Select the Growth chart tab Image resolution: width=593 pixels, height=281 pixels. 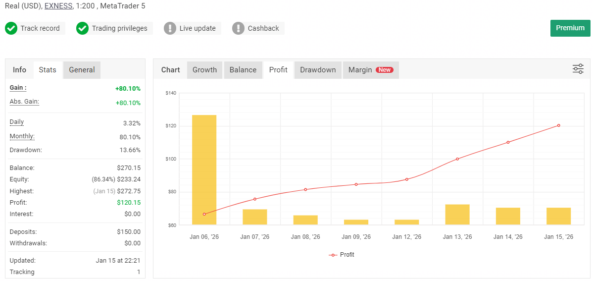(204, 70)
